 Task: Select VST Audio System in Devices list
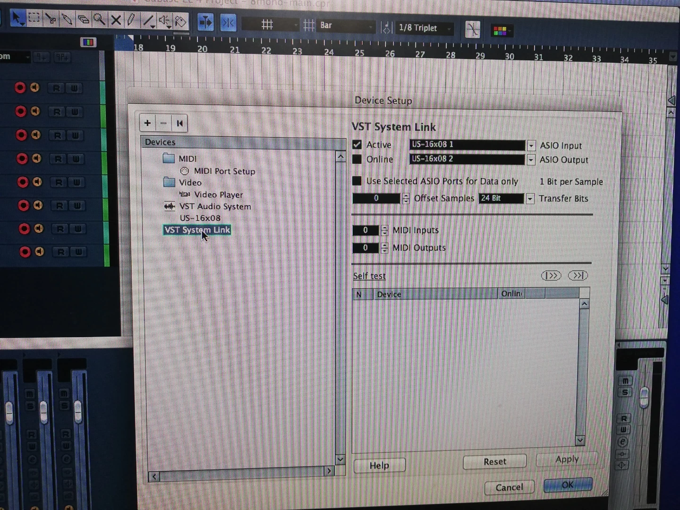pos(215,206)
